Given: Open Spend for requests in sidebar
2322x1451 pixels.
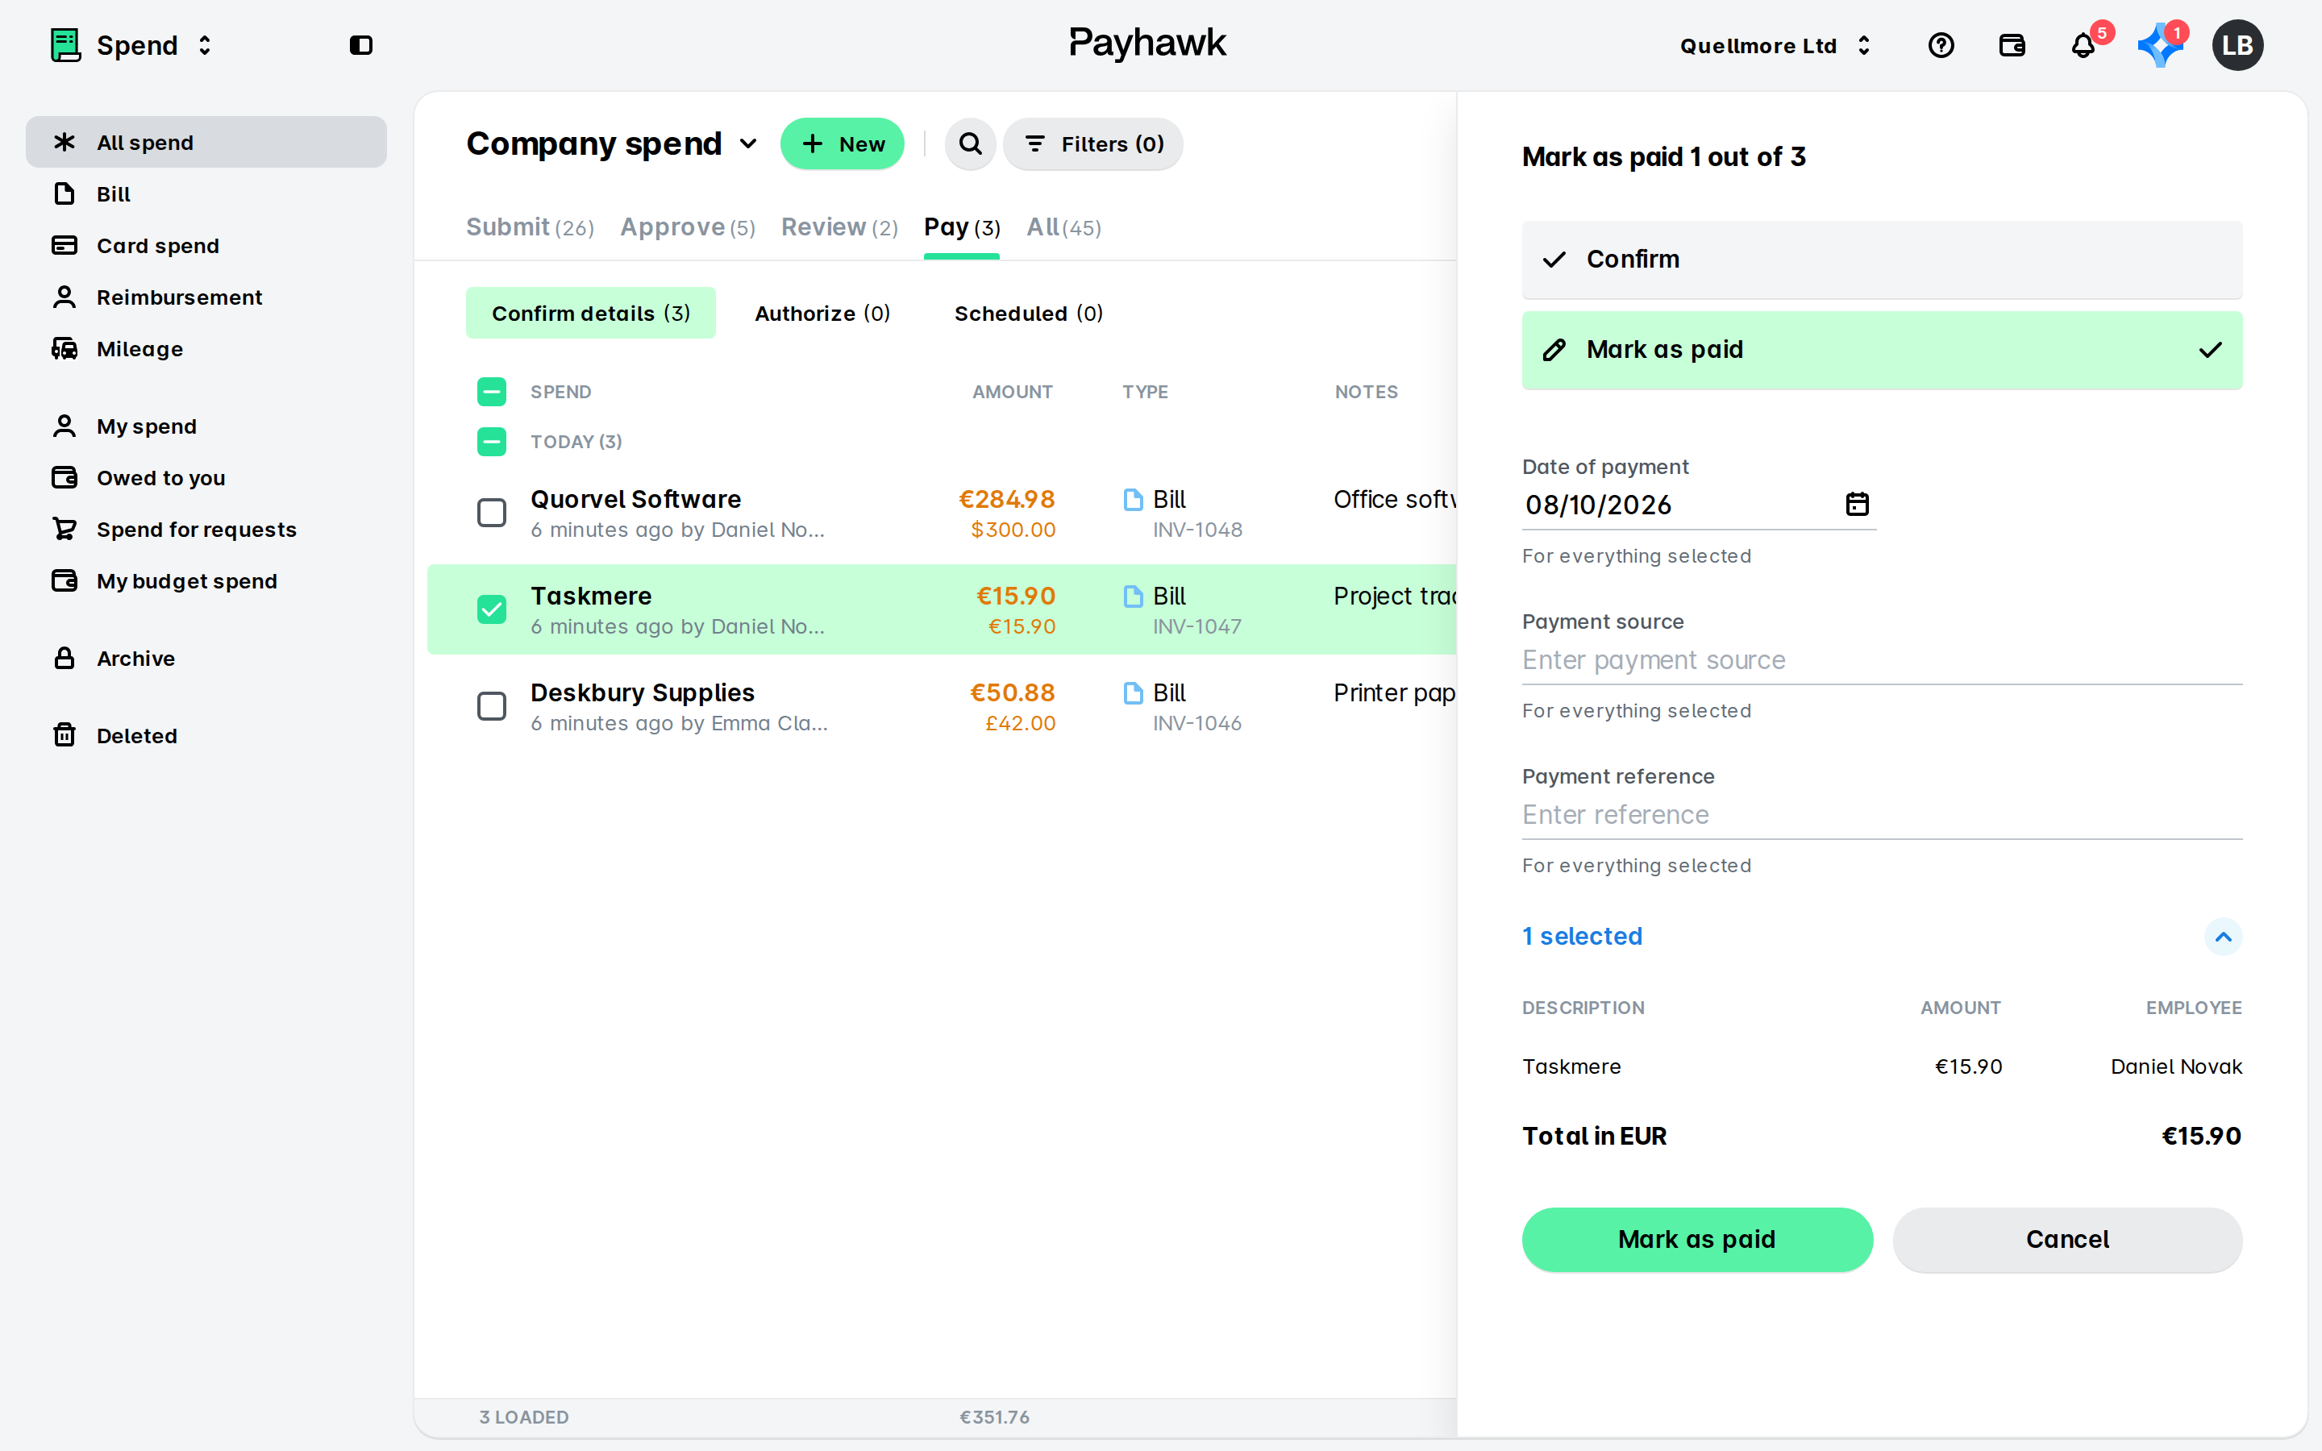Looking at the screenshot, I should pos(206,530).
